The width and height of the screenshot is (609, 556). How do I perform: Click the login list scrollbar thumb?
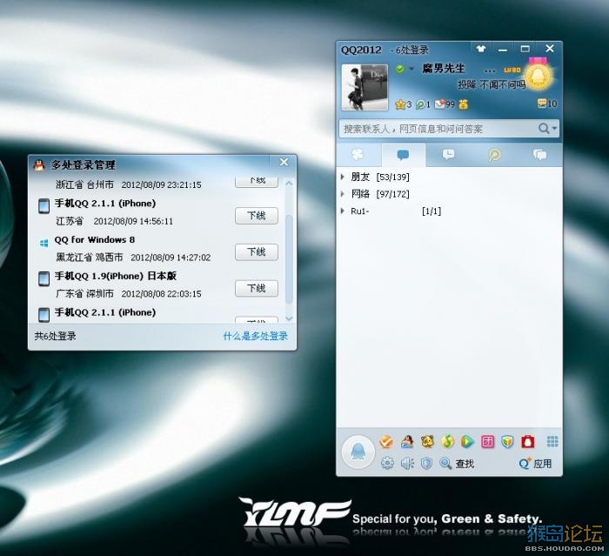coord(289,258)
